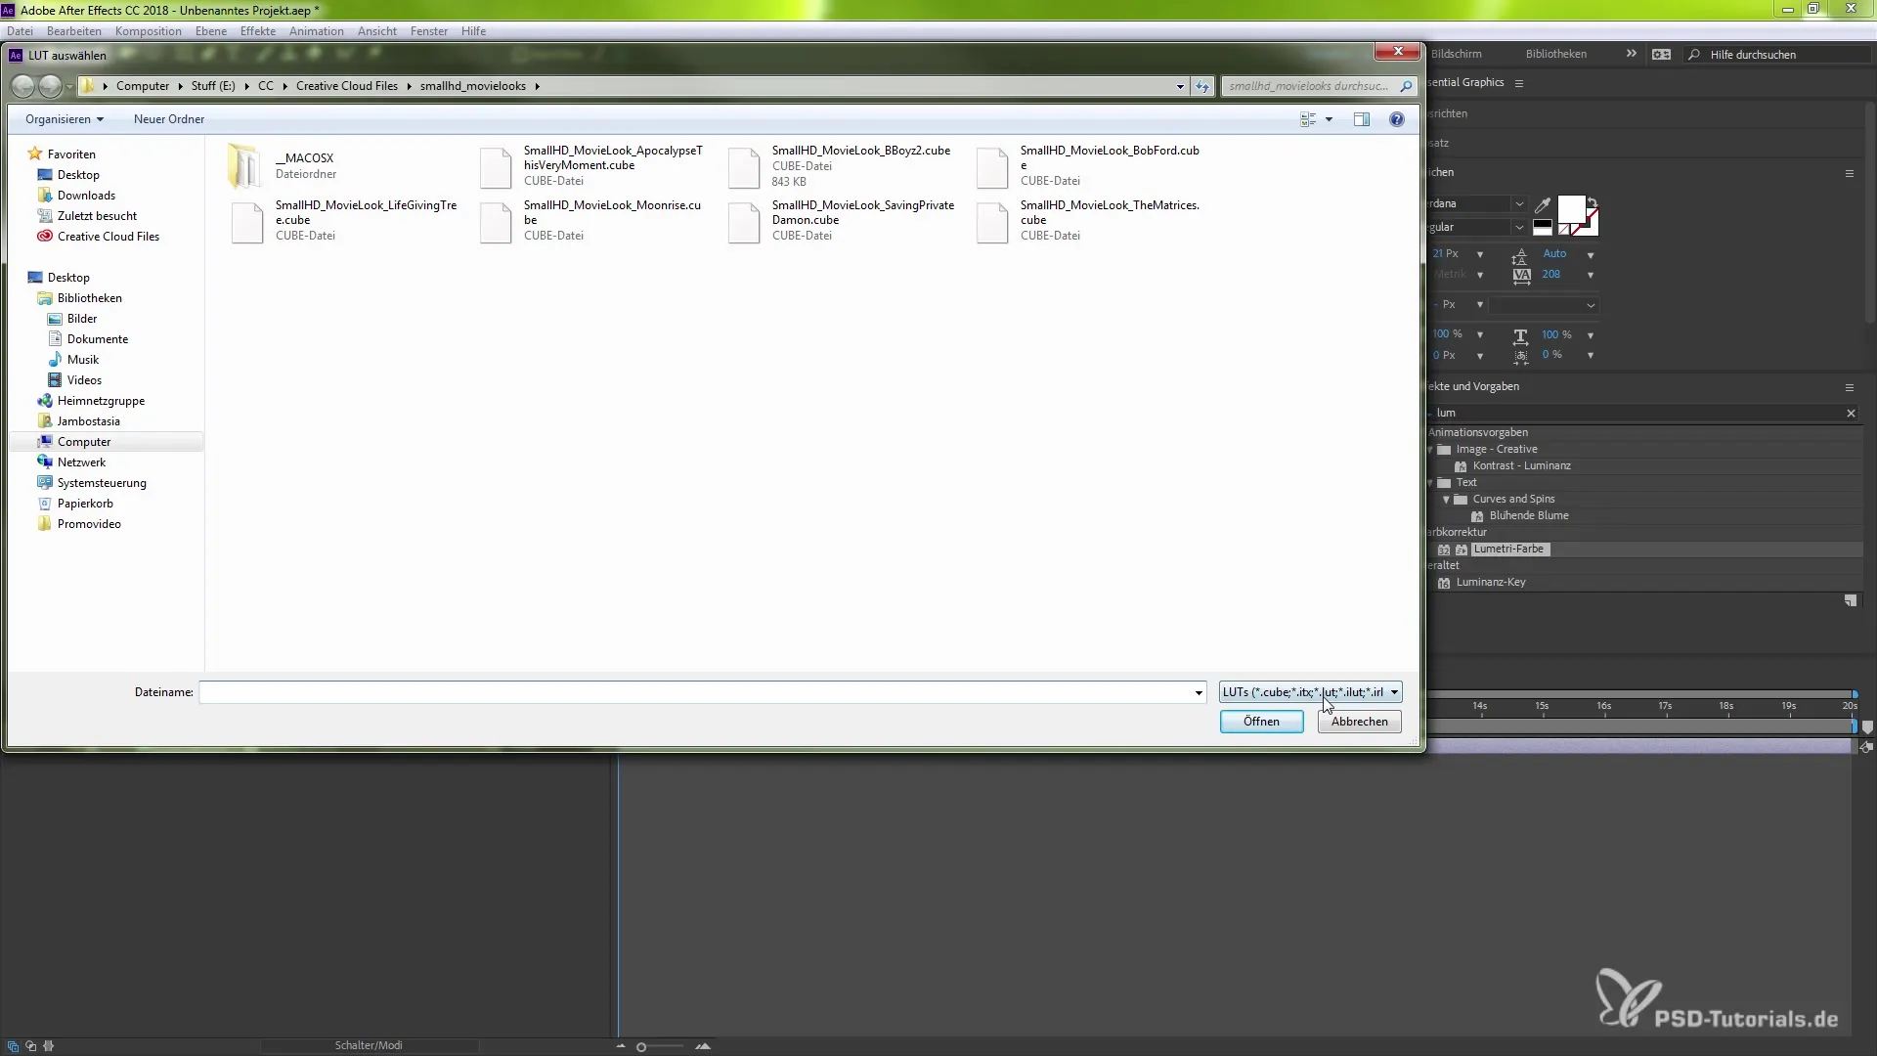Click the After Effects workspace settings icon
1877x1056 pixels.
[1661, 55]
